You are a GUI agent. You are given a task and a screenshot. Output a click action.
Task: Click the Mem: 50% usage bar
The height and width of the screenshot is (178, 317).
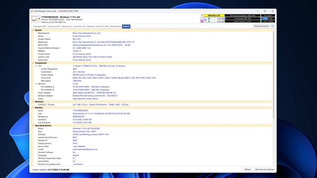tap(268, 19)
